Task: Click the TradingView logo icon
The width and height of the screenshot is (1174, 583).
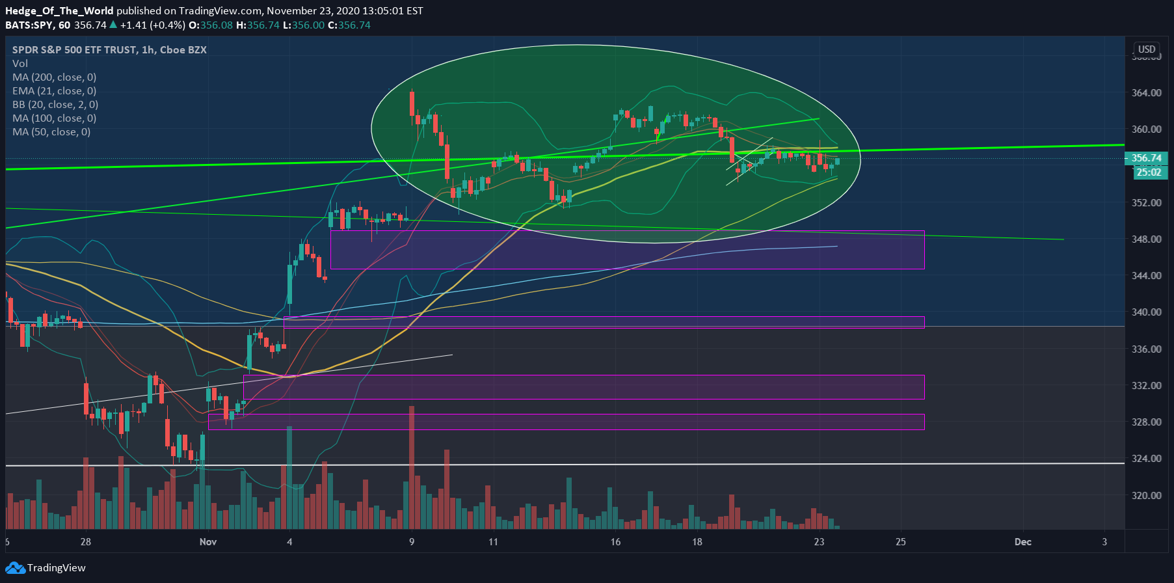Action: [x=15, y=568]
